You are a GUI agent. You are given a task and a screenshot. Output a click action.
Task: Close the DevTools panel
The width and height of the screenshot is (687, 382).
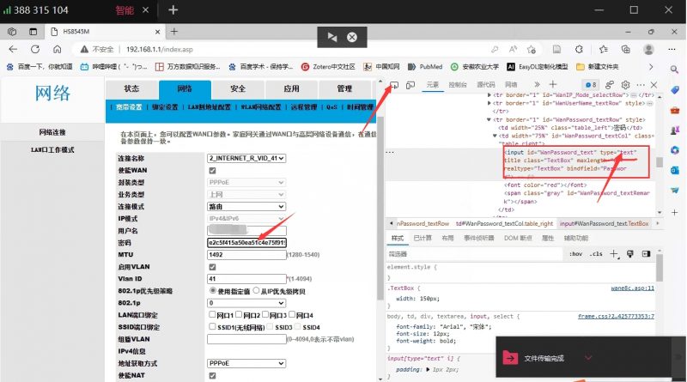pos(654,84)
